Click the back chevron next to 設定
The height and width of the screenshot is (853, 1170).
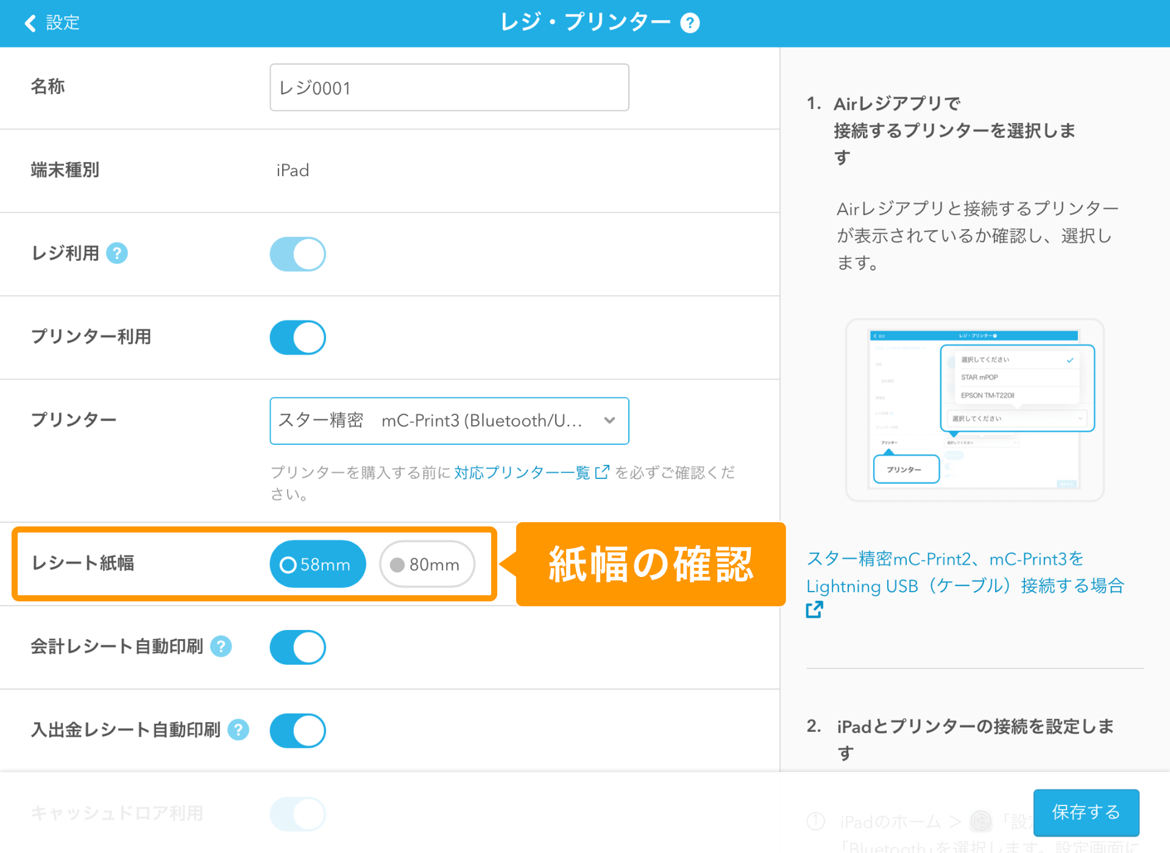click(30, 23)
